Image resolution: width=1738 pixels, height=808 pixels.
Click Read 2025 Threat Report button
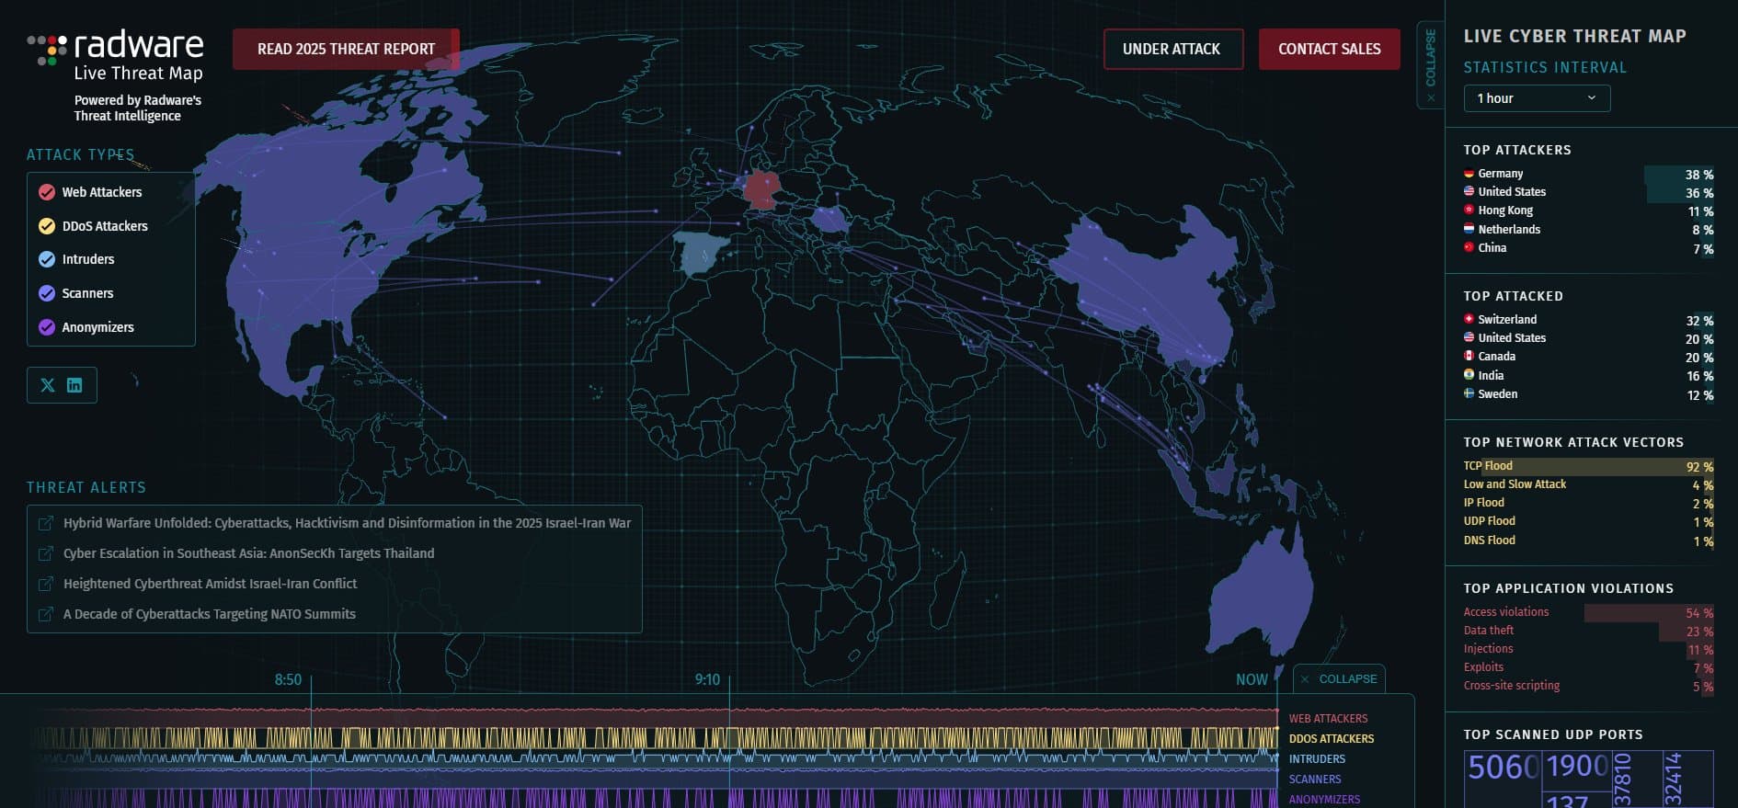pos(346,49)
